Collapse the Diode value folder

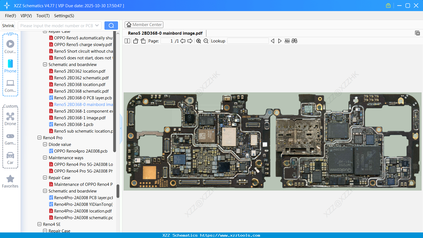pos(45,144)
